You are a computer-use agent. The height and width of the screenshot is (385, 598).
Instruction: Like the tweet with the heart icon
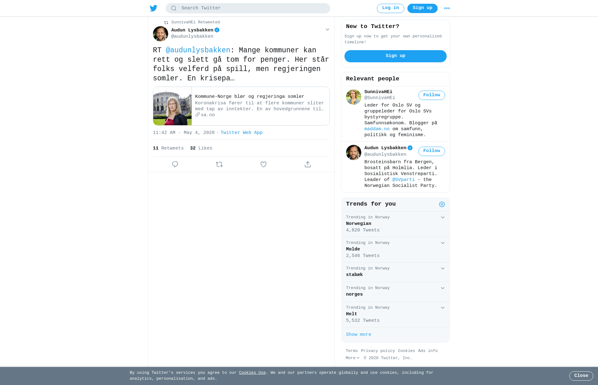[263, 164]
